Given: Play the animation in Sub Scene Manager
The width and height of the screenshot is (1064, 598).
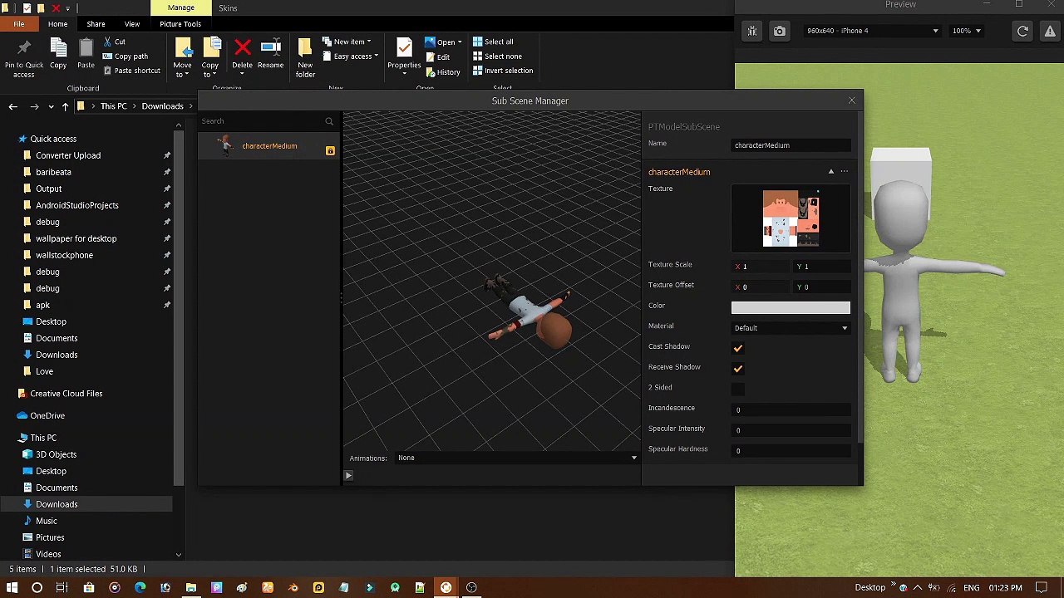Looking at the screenshot, I should point(348,475).
